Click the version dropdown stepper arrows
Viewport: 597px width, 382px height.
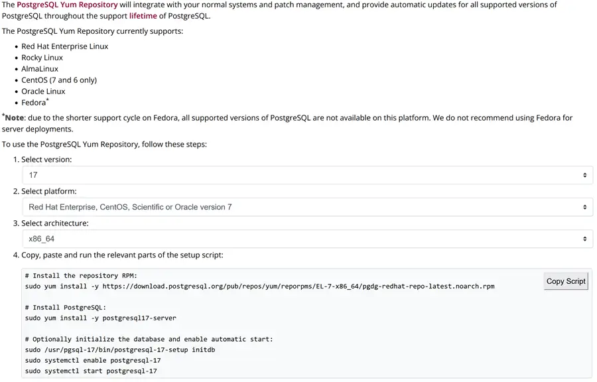coord(584,174)
